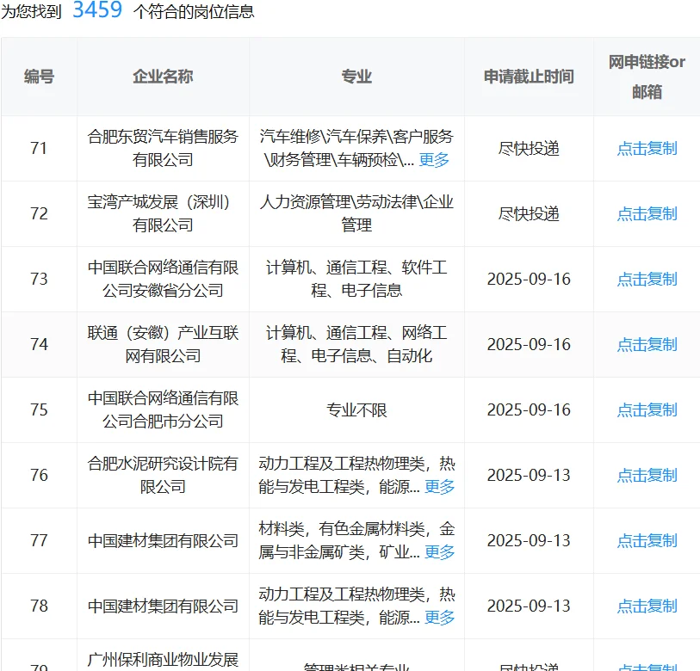Click 中国联合网络通信有限公司安徽省分公司 cell
This screenshot has height=671, width=700.
click(x=163, y=279)
